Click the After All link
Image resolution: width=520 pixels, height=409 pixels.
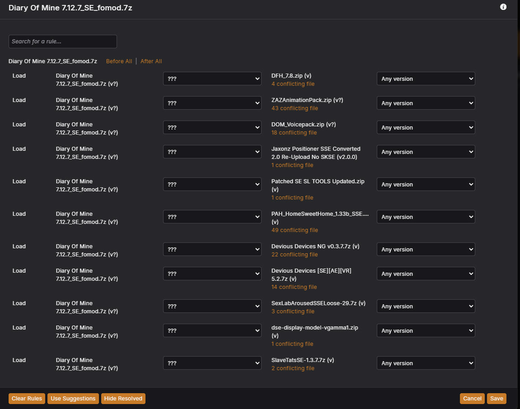click(x=151, y=61)
